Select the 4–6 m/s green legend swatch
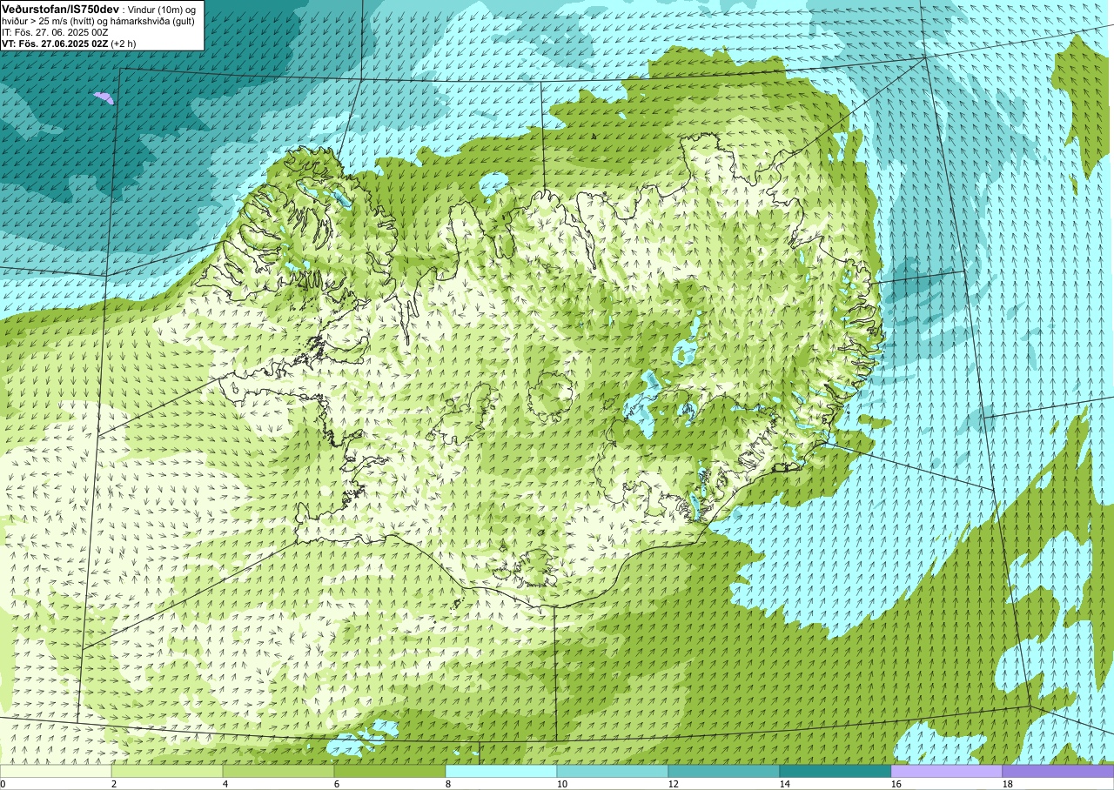This screenshot has height=790, width=1114. point(278,771)
